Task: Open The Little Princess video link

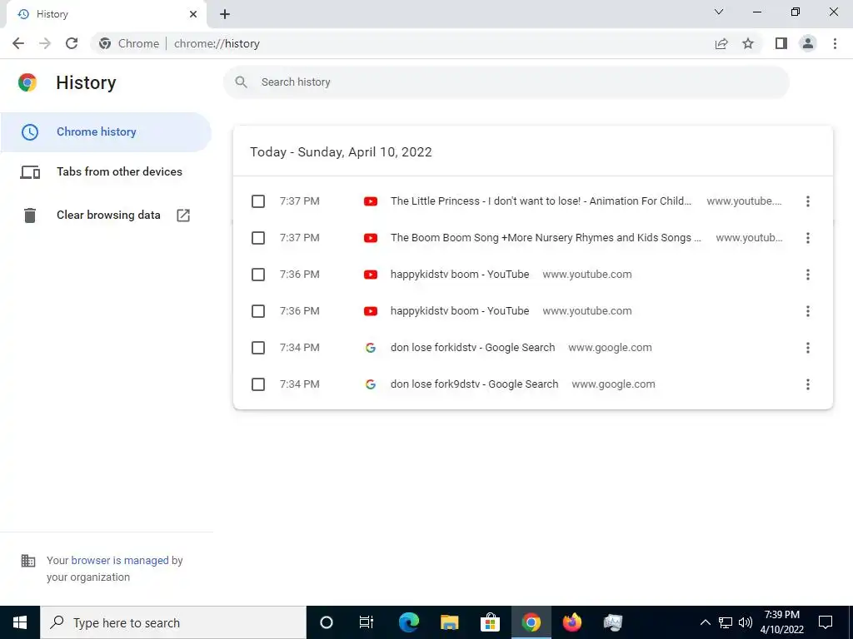Action: [x=541, y=201]
